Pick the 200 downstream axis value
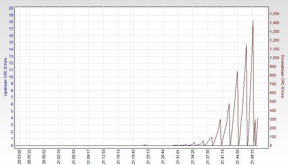 (273, 128)
